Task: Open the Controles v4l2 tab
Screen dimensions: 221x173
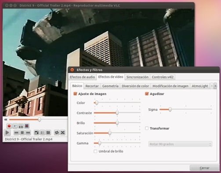Action: point(163,77)
